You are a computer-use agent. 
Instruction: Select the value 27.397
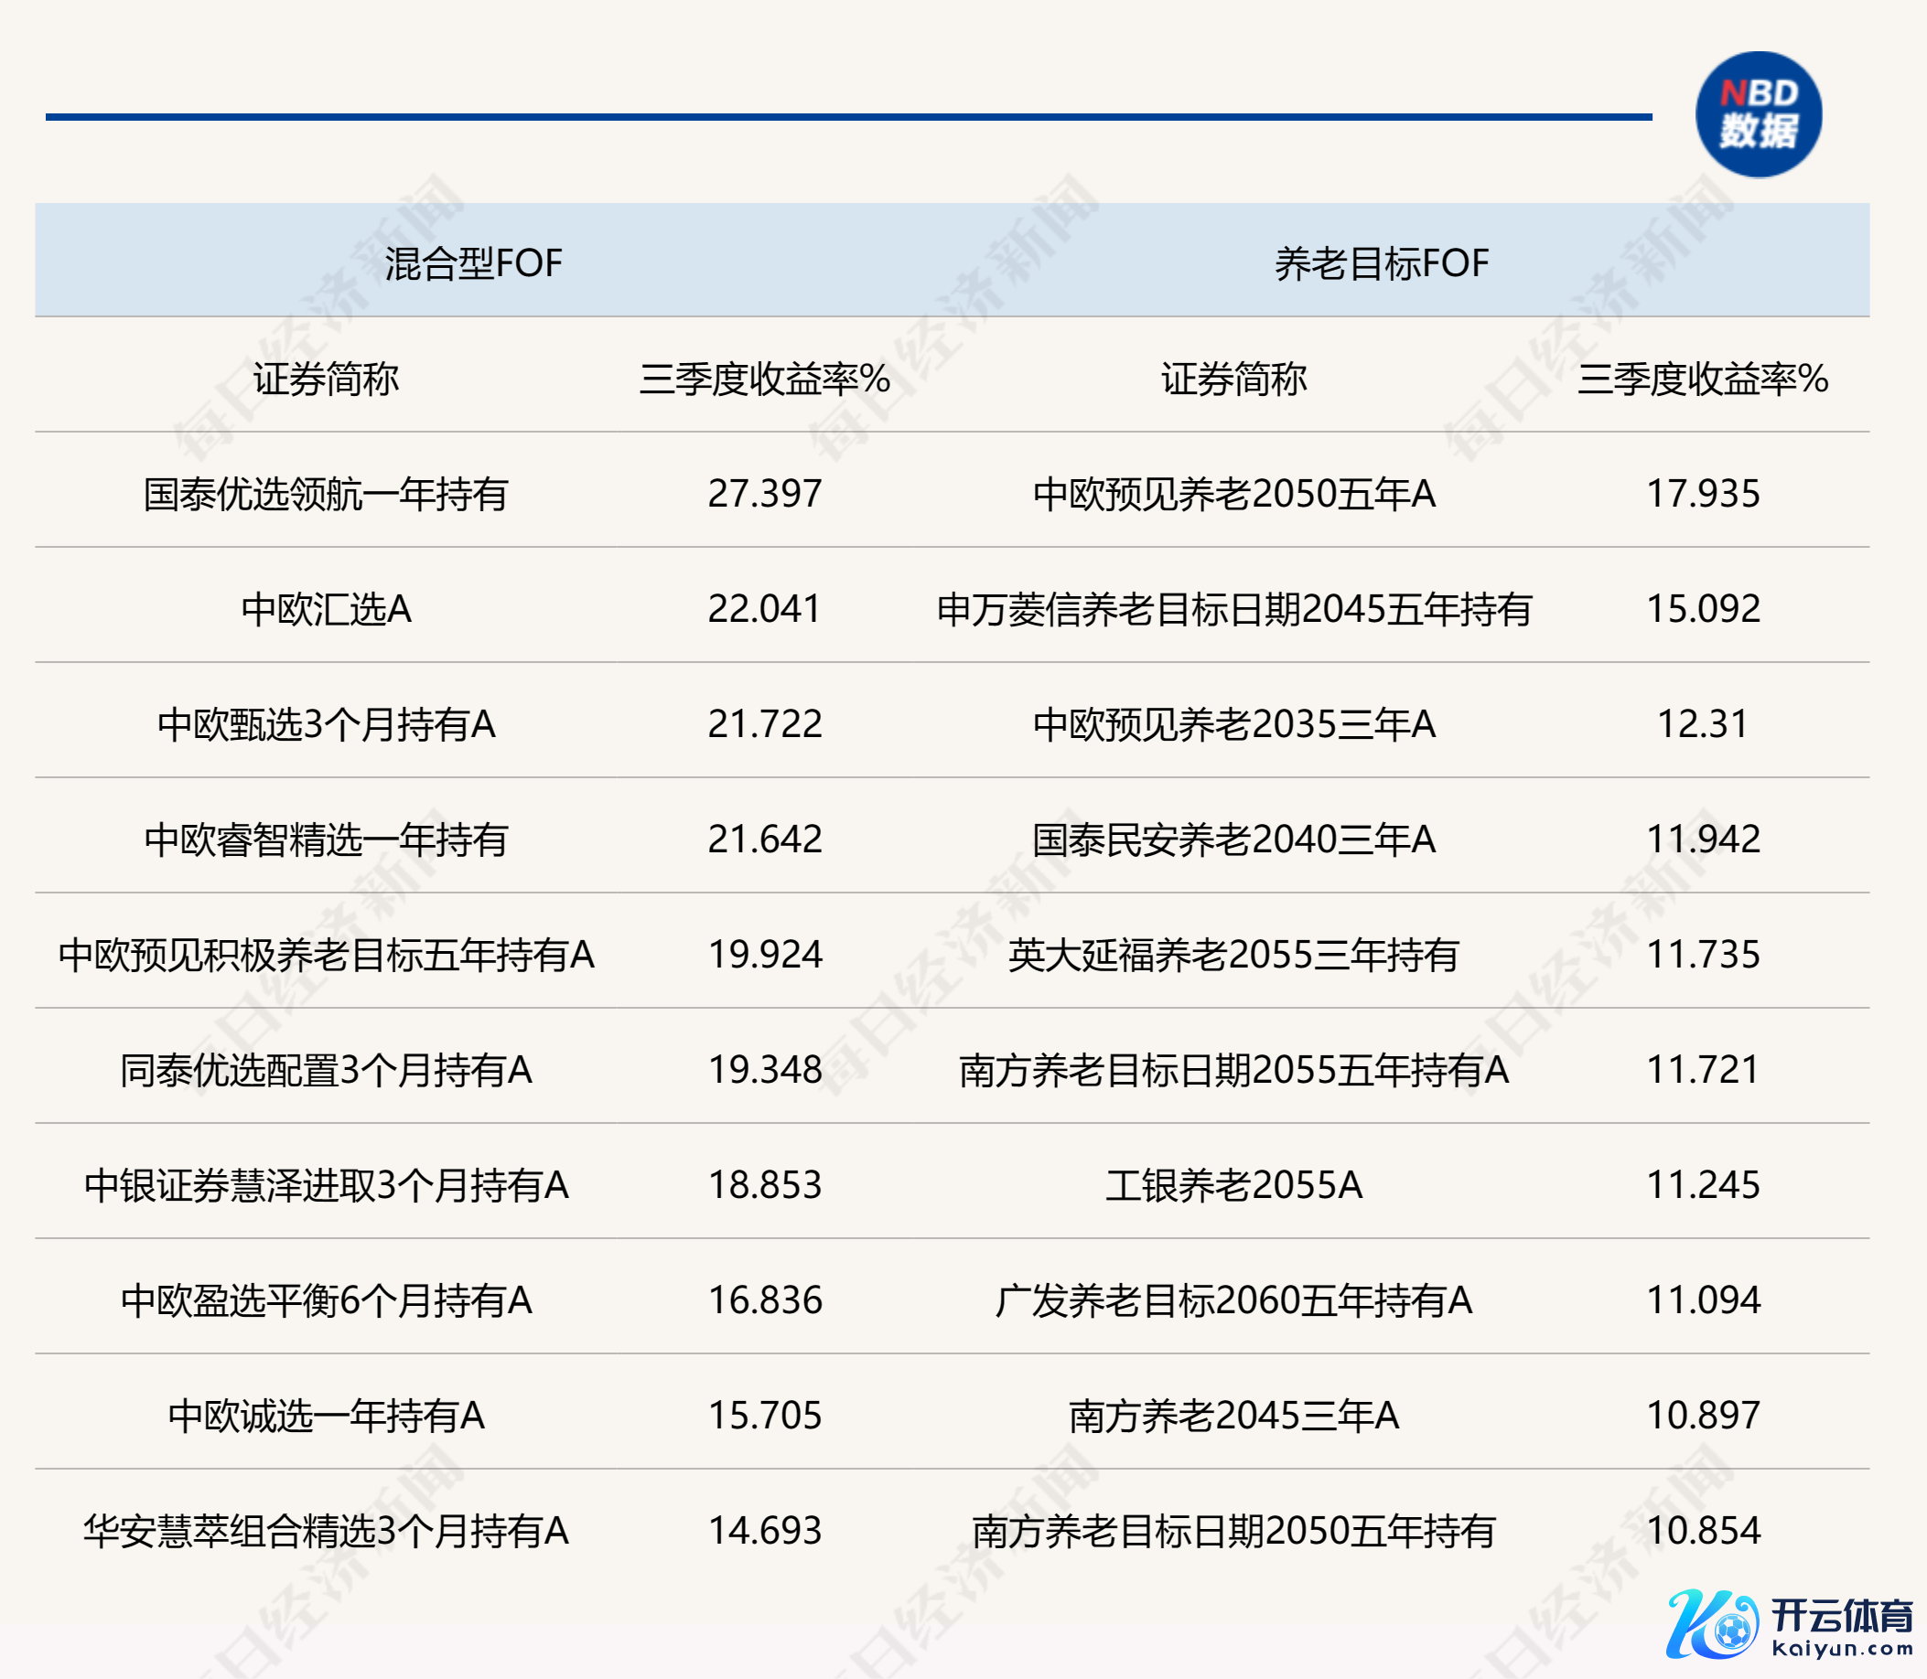coord(765,494)
